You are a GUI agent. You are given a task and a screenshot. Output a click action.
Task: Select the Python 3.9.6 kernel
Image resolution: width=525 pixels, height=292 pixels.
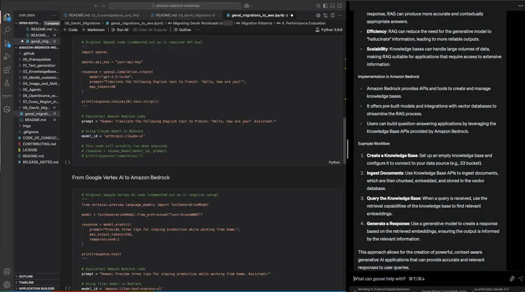[x=329, y=30]
